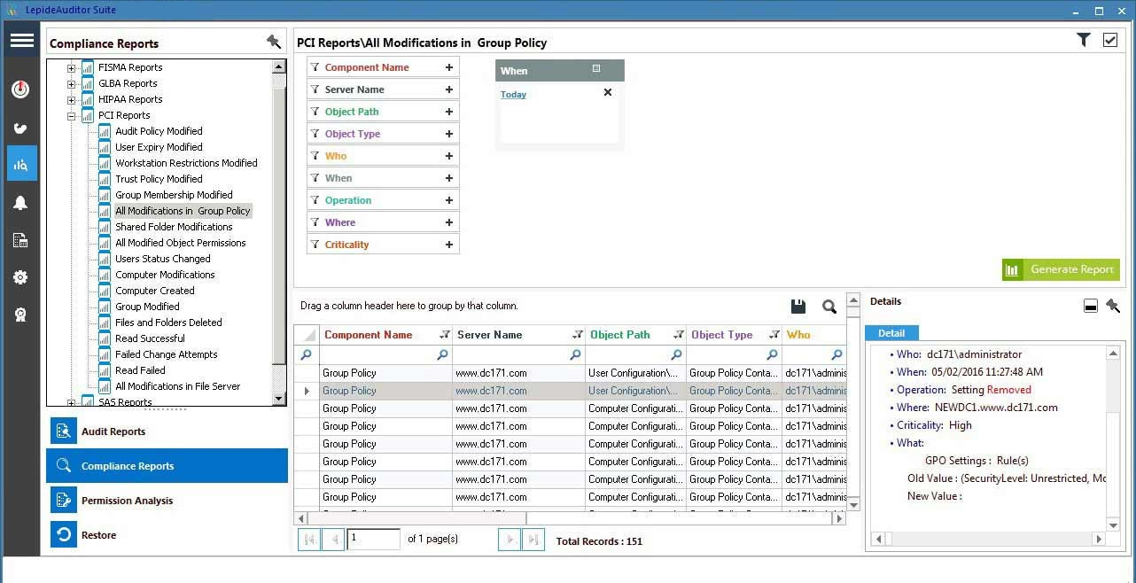Toggle the checkmark box icon near the funnel

[x=1110, y=40]
